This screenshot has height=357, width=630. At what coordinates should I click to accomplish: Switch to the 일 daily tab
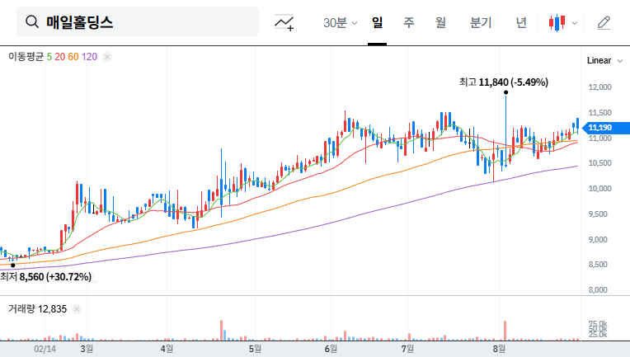[x=377, y=22]
